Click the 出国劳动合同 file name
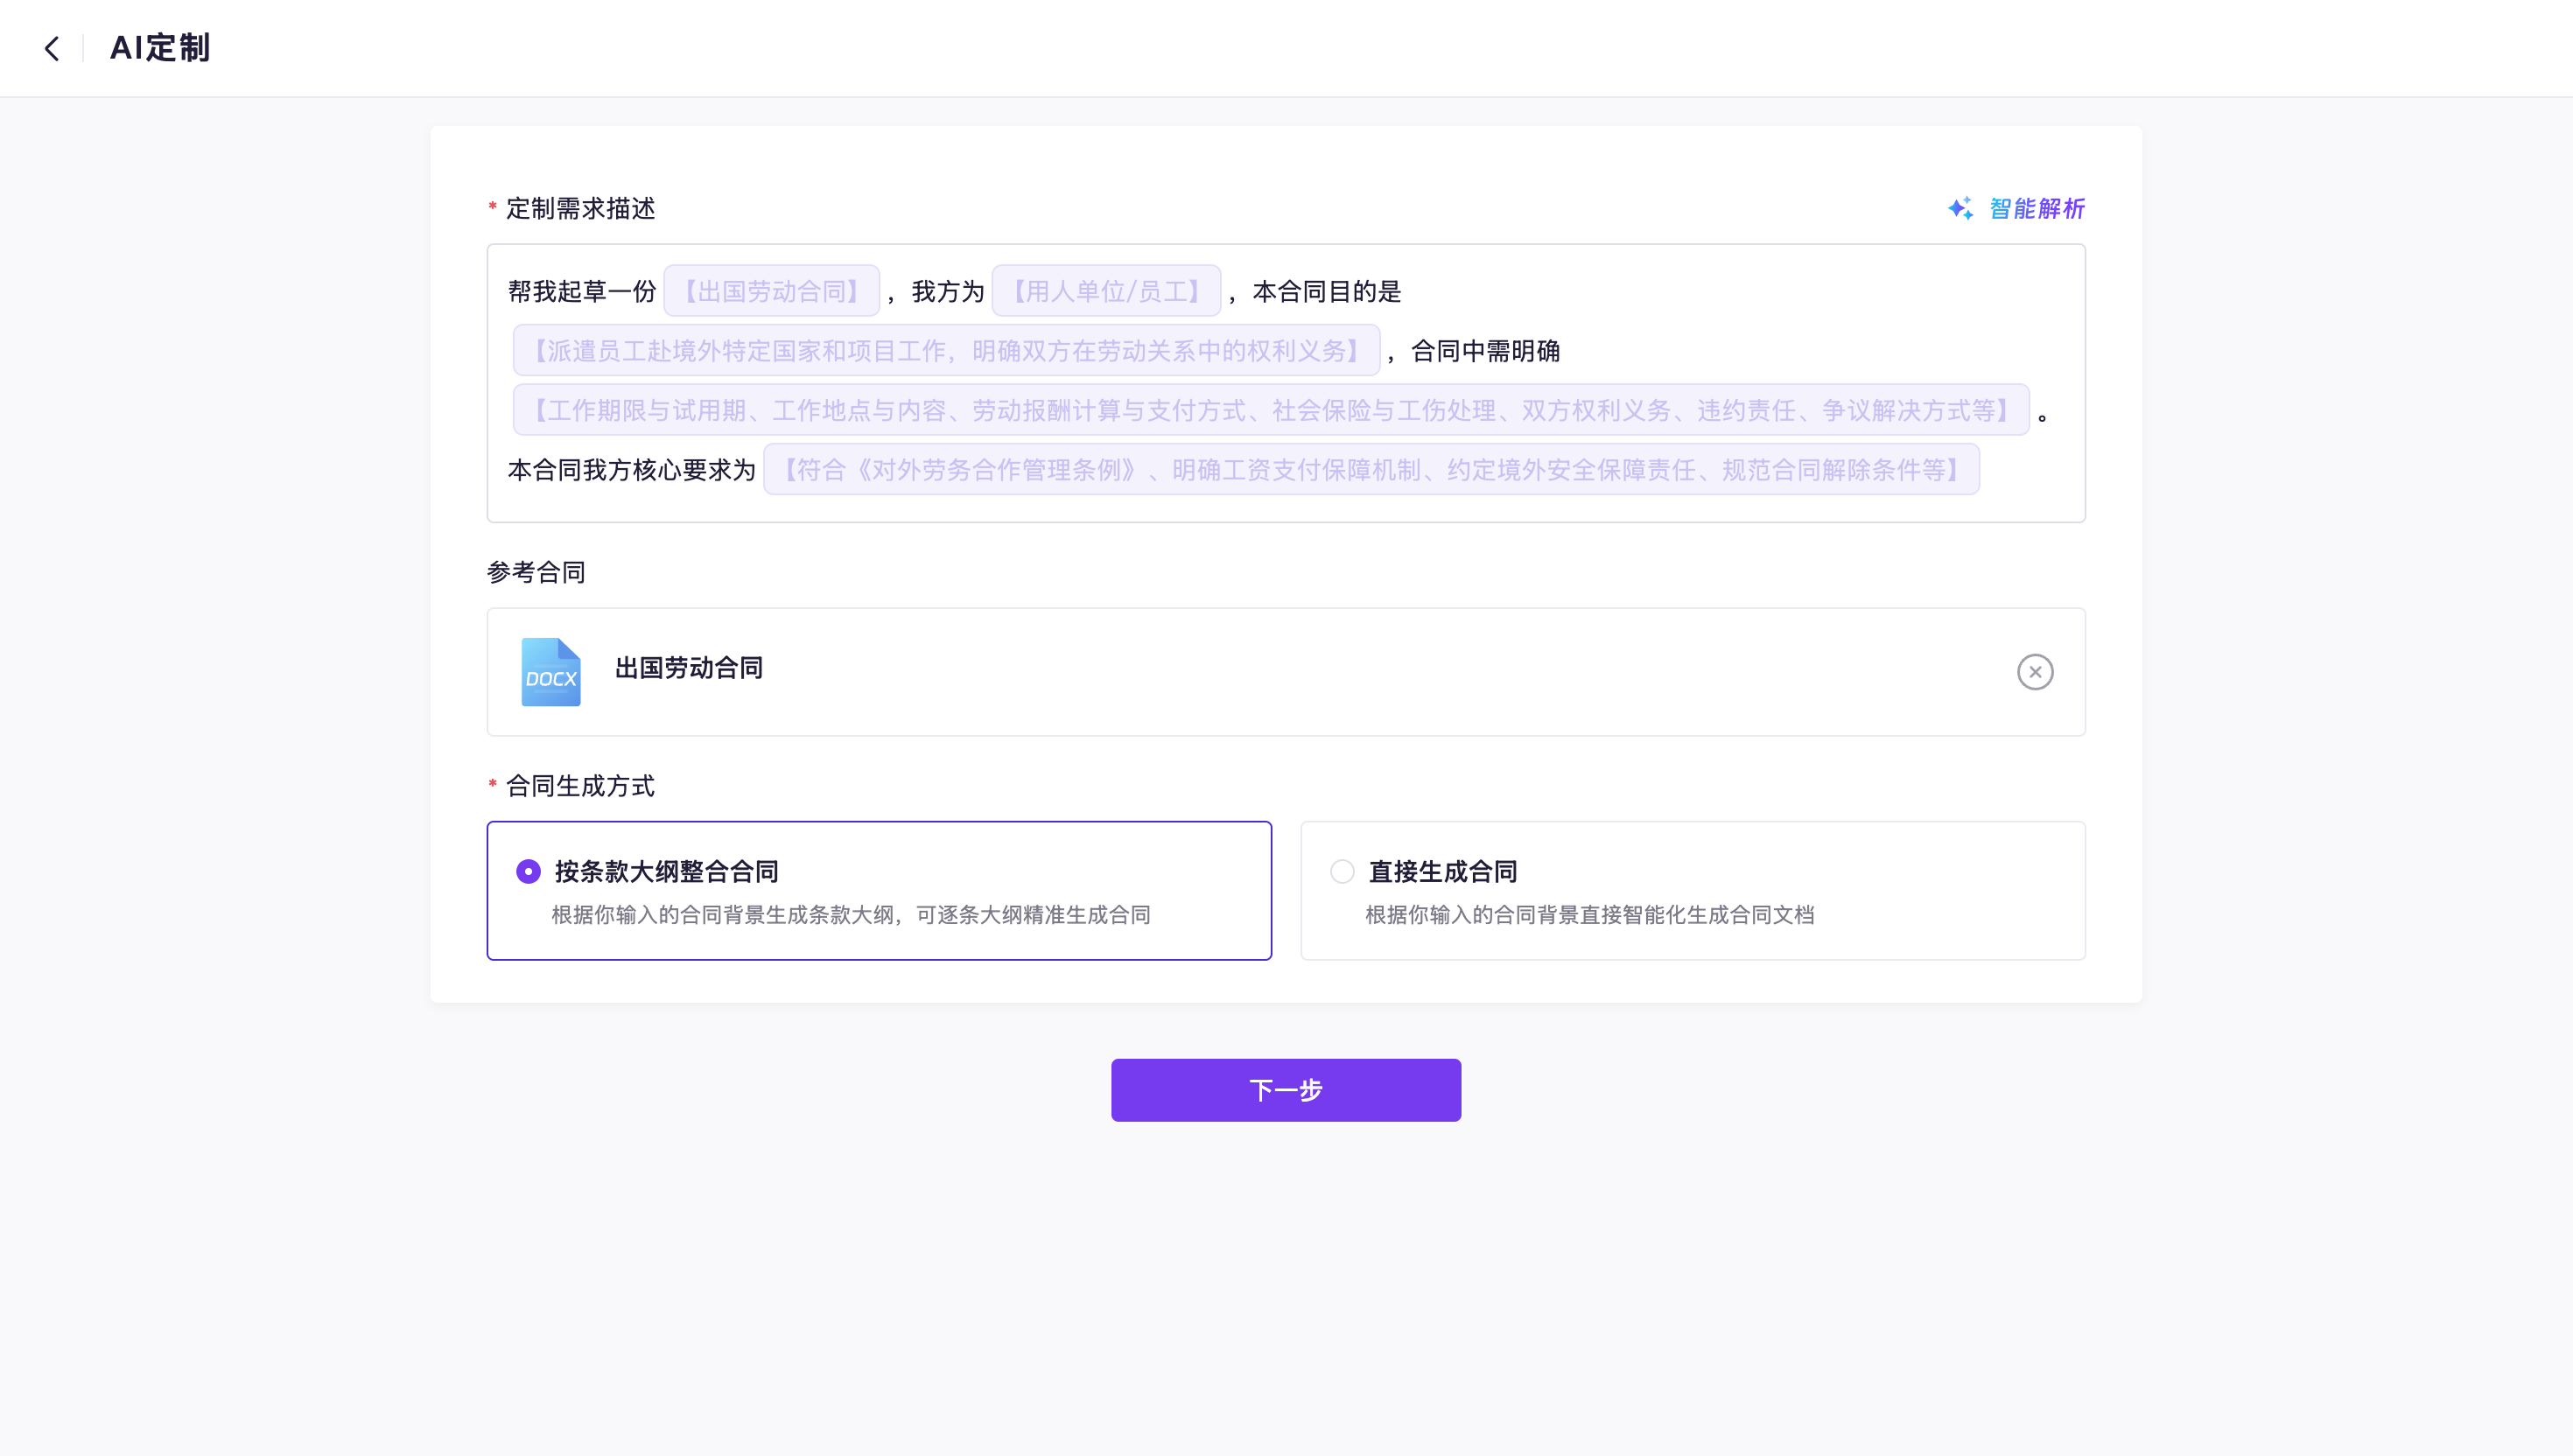 click(x=689, y=668)
